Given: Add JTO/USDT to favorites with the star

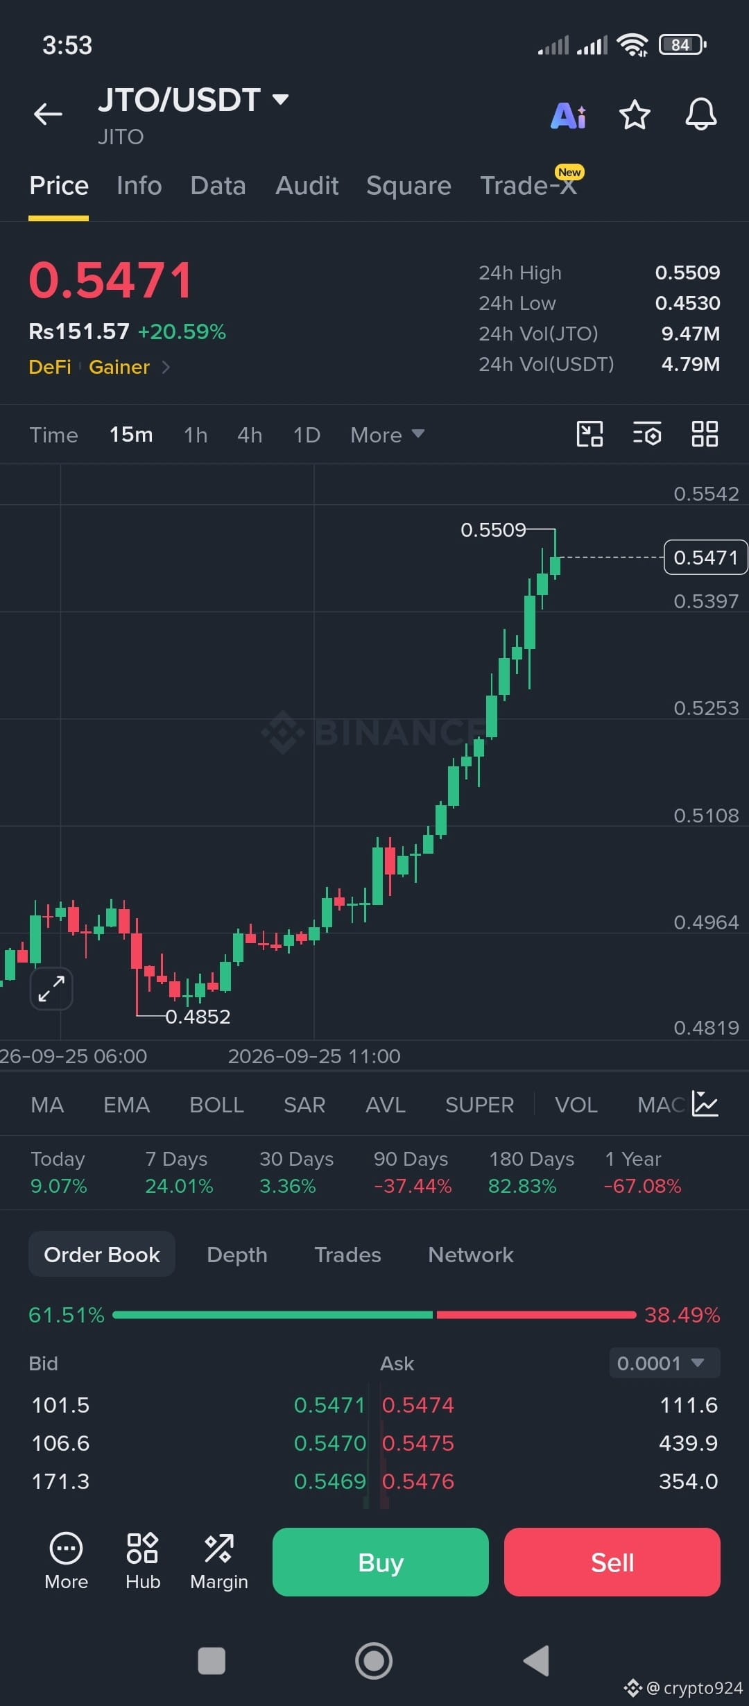Looking at the screenshot, I should pos(635,114).
